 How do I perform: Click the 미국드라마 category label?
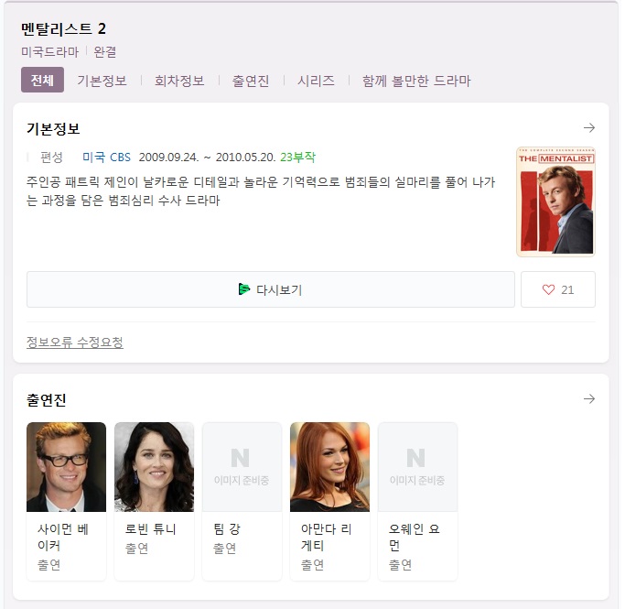tap(49, 52)
